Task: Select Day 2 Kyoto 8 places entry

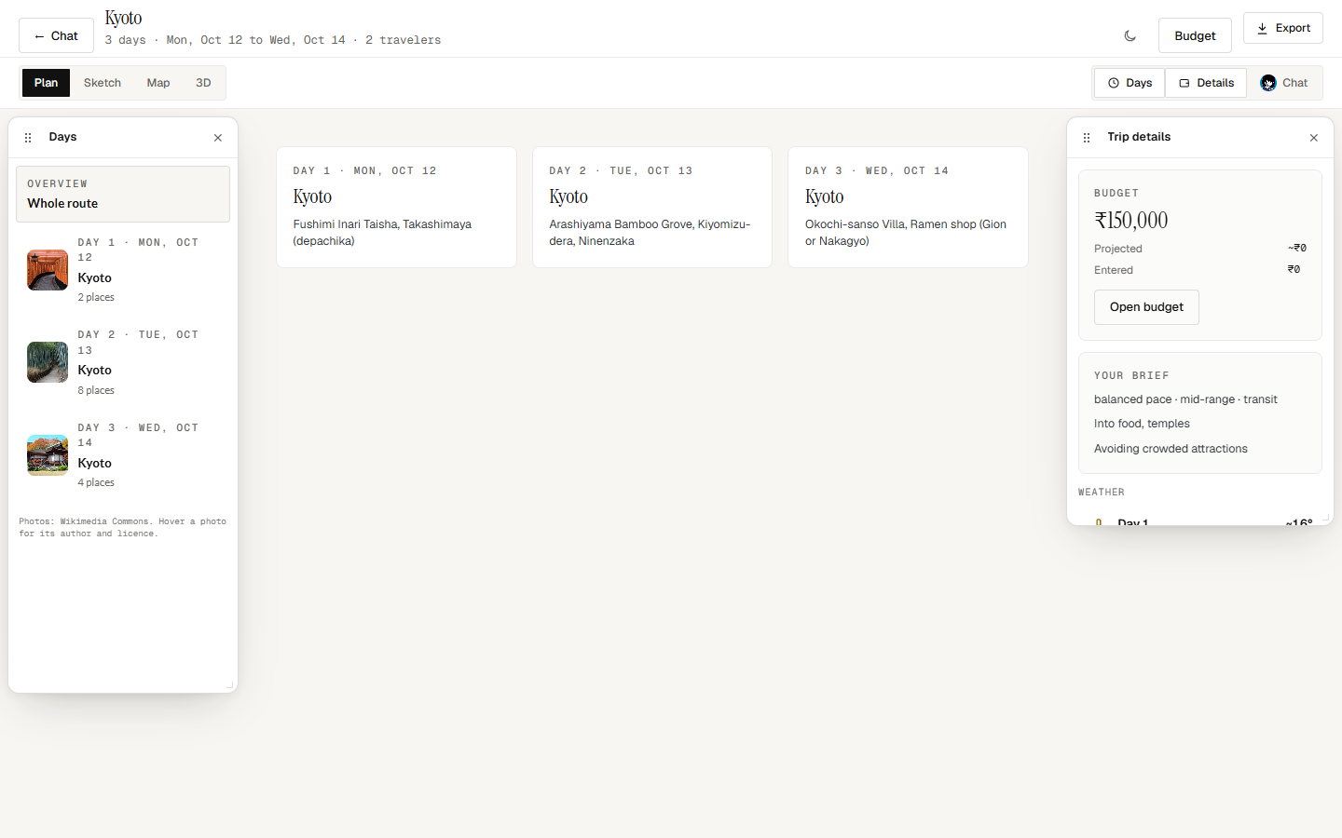Action: pos(123,362)
